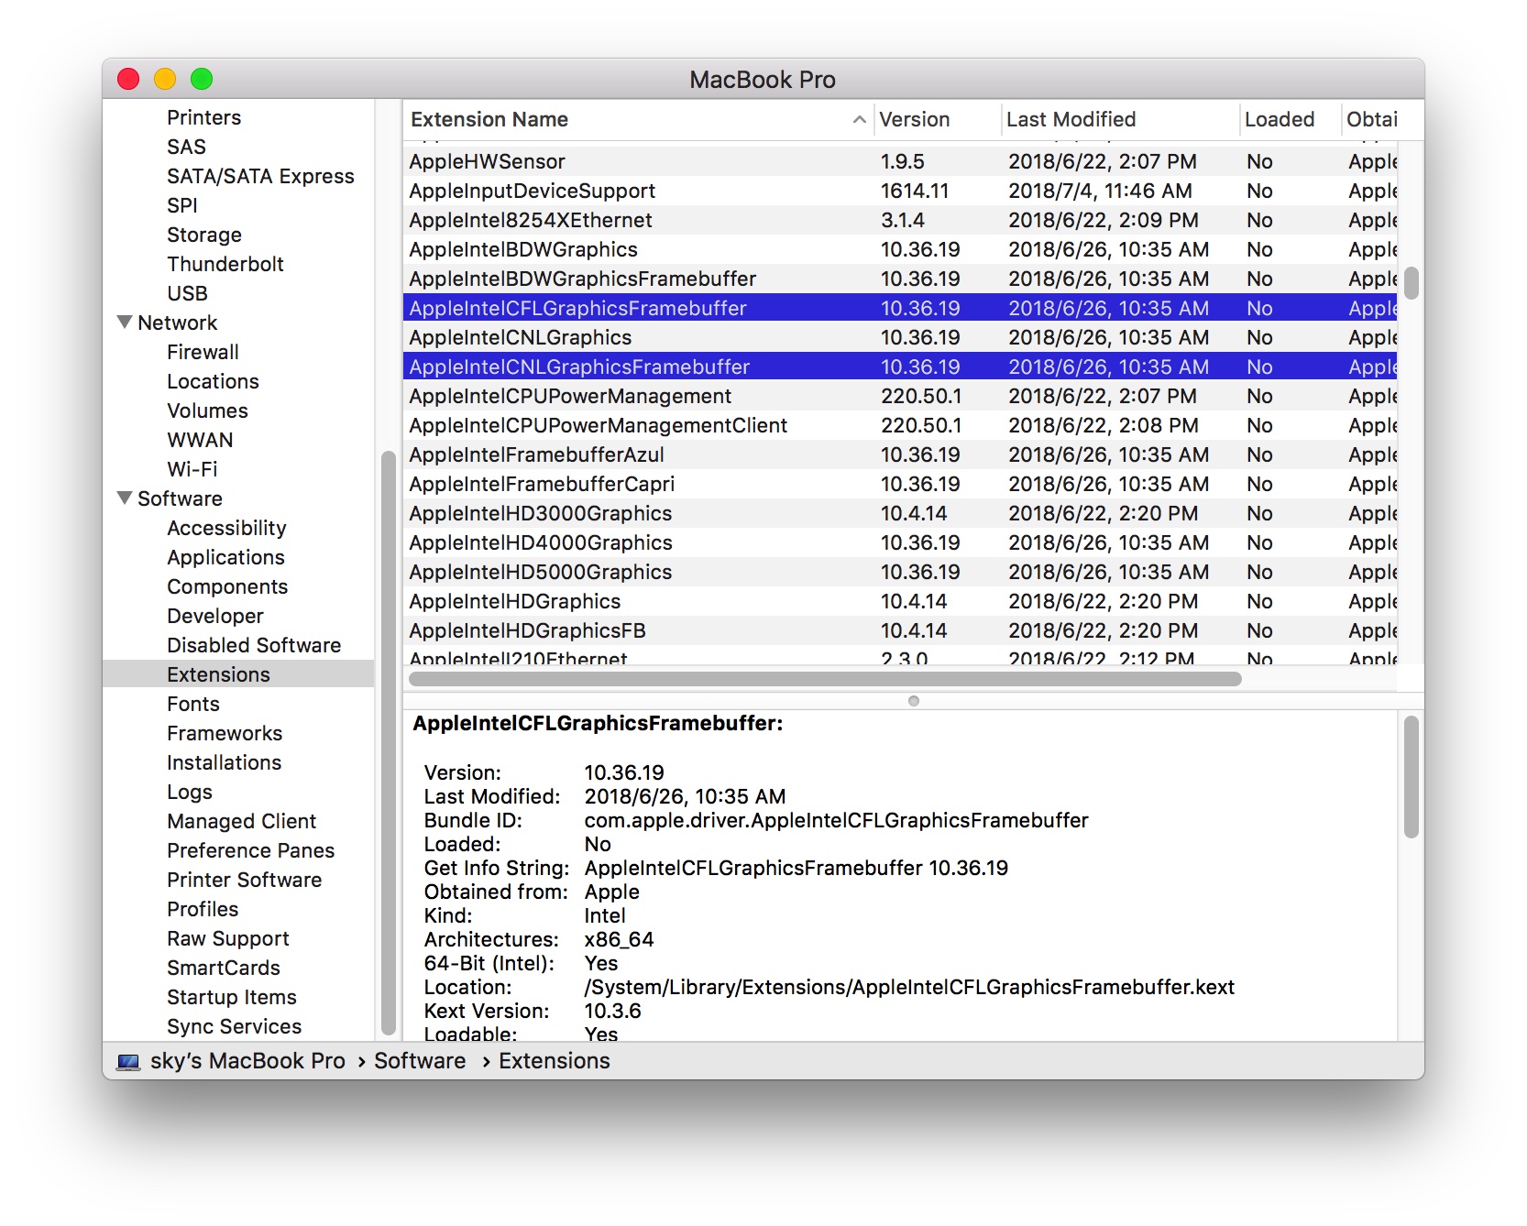
Task: Select AppleIntelCFLGraphicsFramebuffer row
Action: point(900,308)
